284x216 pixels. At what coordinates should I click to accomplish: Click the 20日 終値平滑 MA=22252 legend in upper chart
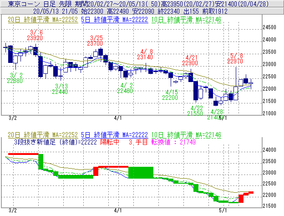[x=43, y=20]
